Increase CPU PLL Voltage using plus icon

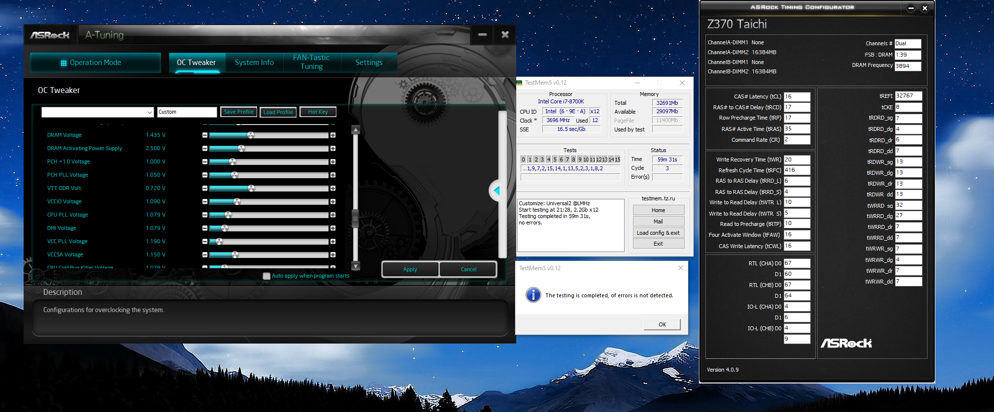(x=333, y=215)
